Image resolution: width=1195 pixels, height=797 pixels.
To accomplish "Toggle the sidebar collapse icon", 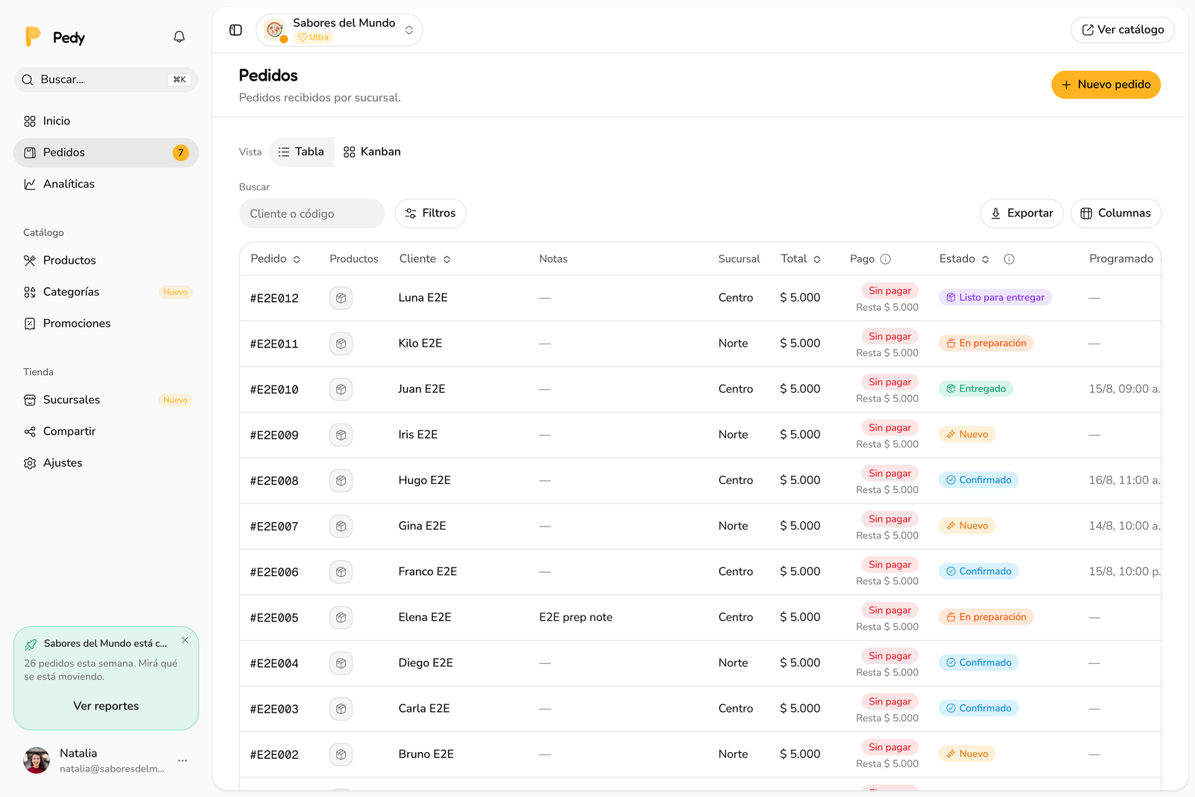I will click(x=236, y=30).
